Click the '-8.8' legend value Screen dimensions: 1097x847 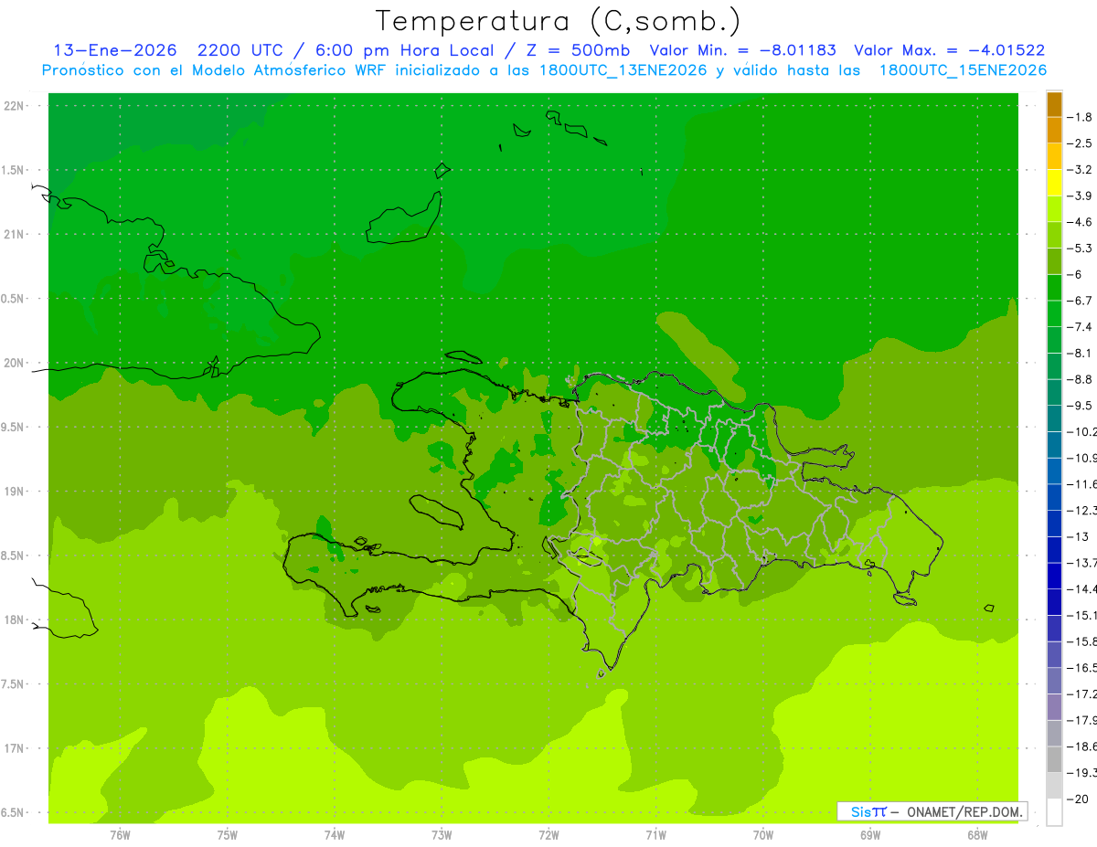(1081, 379)
